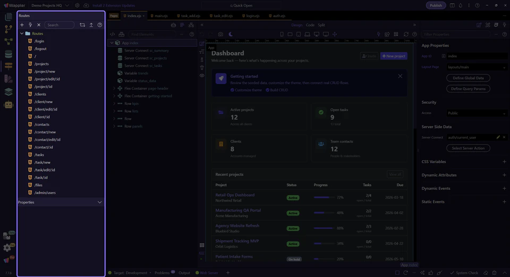Click the Quick Open search box
This screenshot has height=277, width=510.
tap(241, 5)
